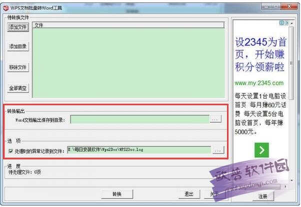Click the 退出 button
This screenshot has height=207, width=301.
coord(189,194)
